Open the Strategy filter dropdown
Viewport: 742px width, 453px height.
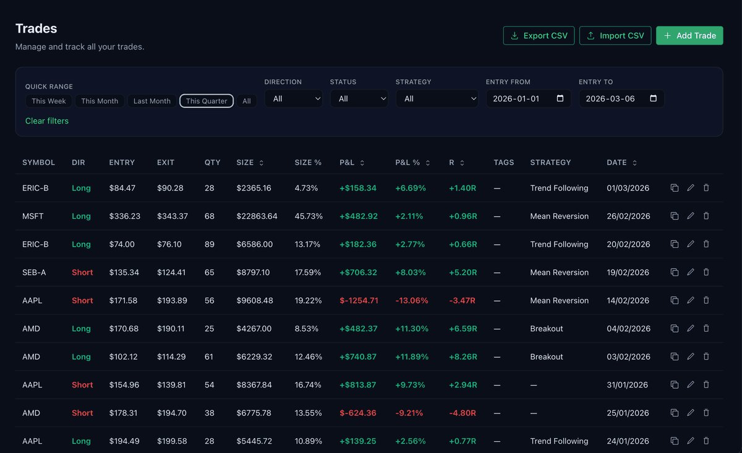[437, 98]
